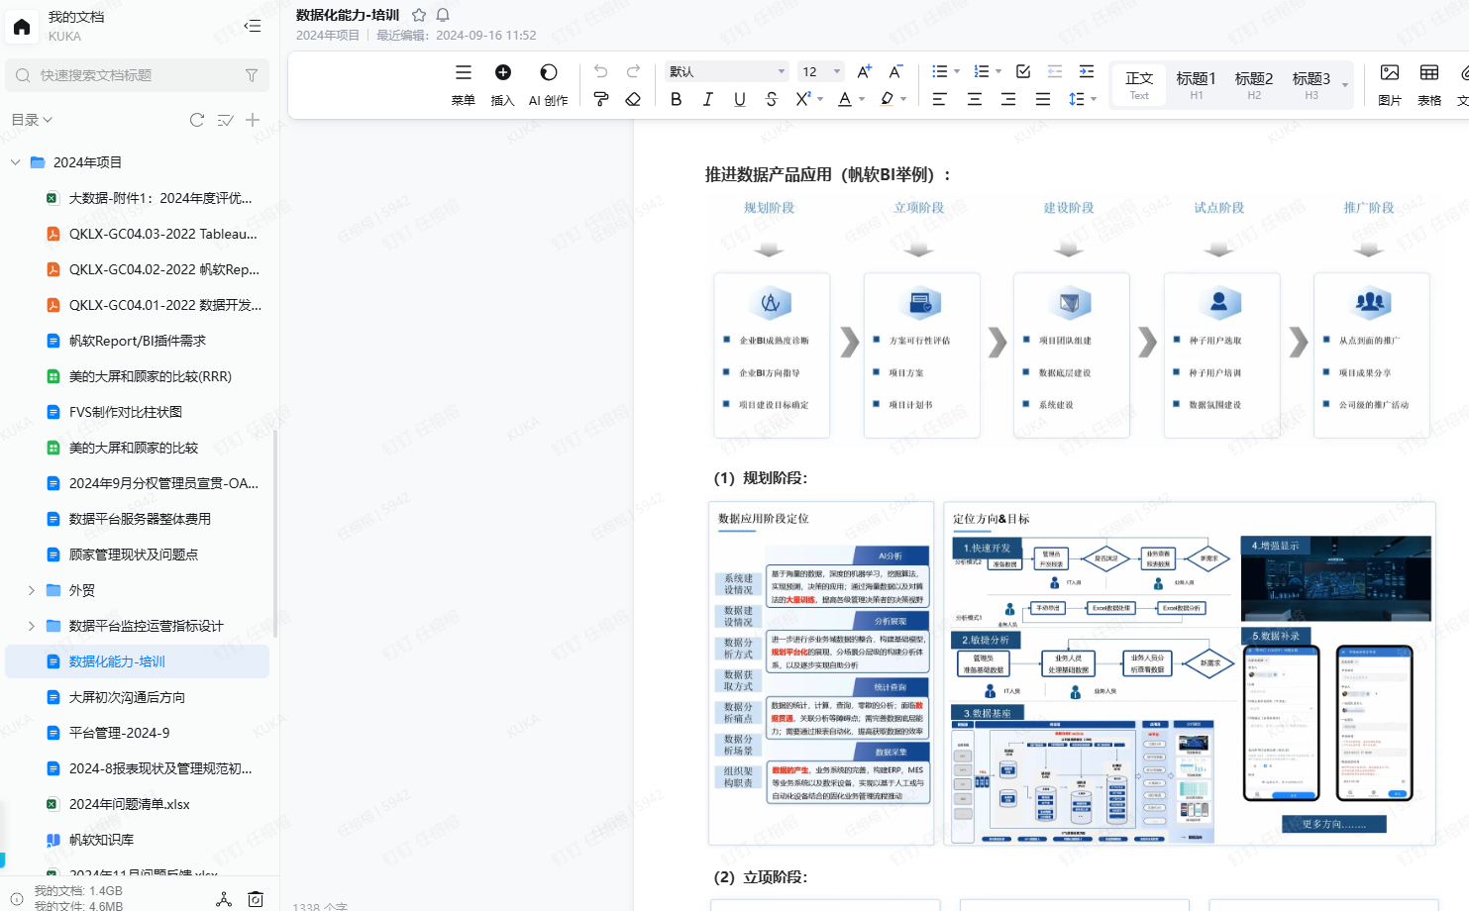Open the AI 创作 tool

[x=548, y=84]
